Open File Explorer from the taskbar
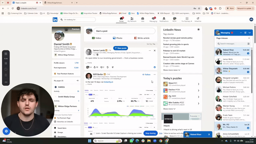Image resolution: width=256 pixels, height=144 pixels. click(149, 141)
